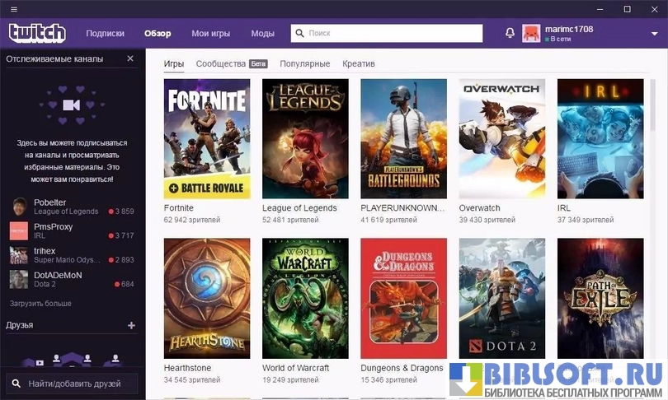Expand the marimc1708 user status menu
Image resolution: width=668 pixels, height=400 pixels.
(652, 34)
